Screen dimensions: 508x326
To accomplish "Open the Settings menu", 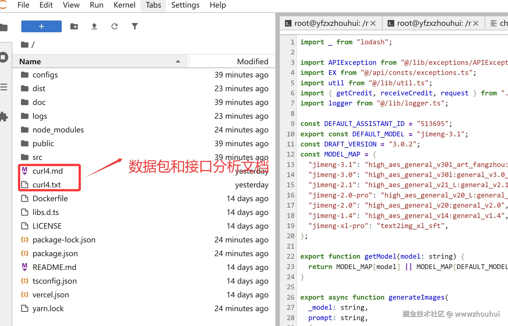I will (185, 5).
